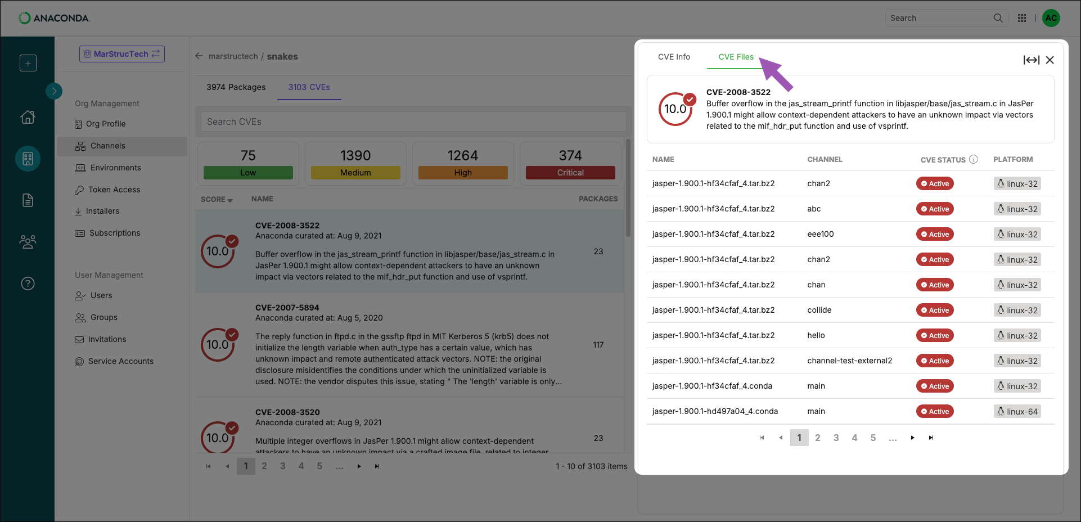Click marstructech breadcrumb link

[x=233, y=56]
